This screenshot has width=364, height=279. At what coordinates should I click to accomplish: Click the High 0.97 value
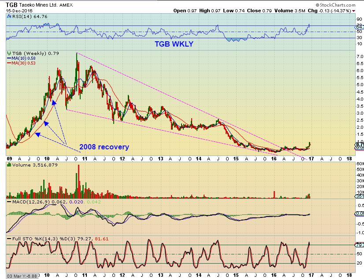point(210,11)
